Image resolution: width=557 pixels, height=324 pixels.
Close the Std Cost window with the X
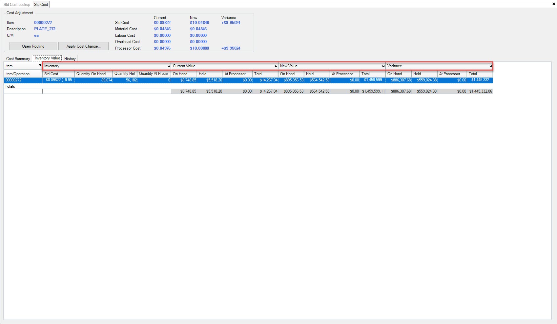click(x=554, y=4)
